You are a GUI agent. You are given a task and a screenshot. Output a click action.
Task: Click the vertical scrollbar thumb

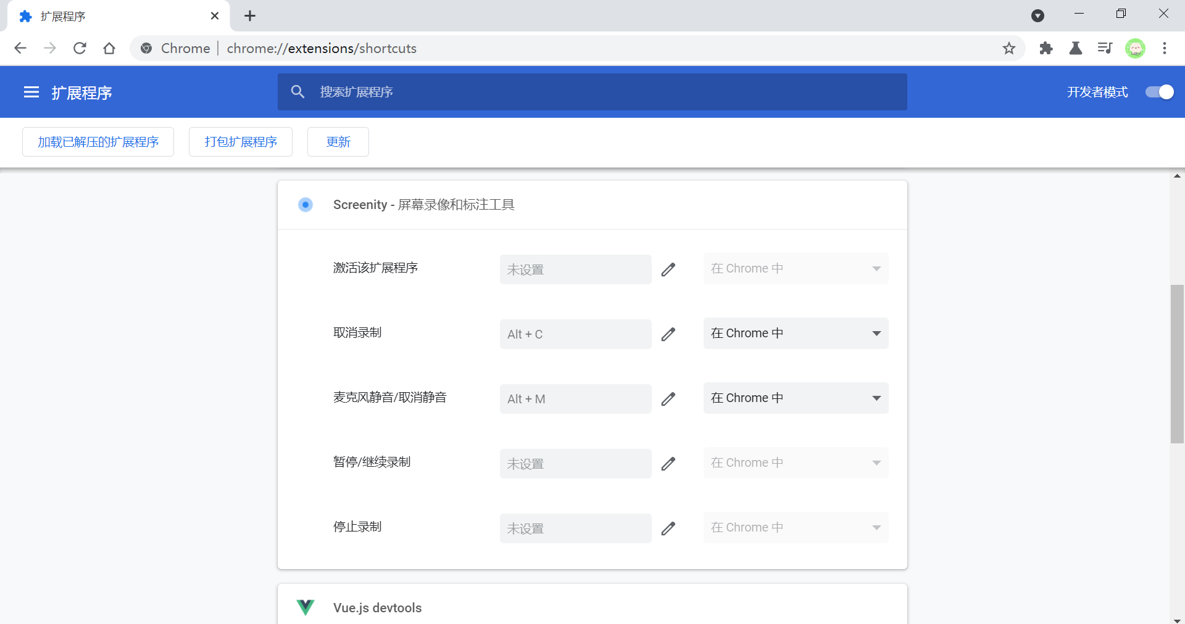pyautogui.click(x=1177, y=364)
